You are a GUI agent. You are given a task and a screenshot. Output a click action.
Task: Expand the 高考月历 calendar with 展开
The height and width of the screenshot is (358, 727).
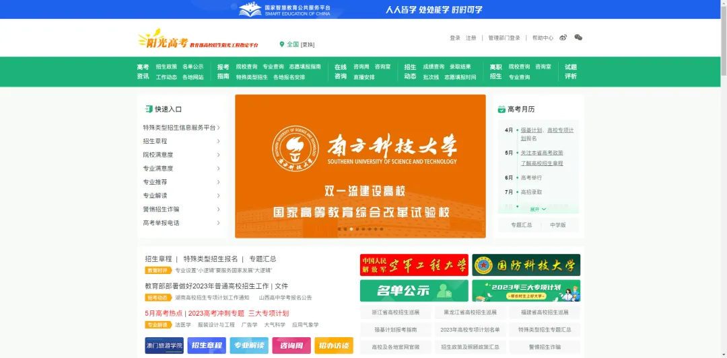coord(538,210)
